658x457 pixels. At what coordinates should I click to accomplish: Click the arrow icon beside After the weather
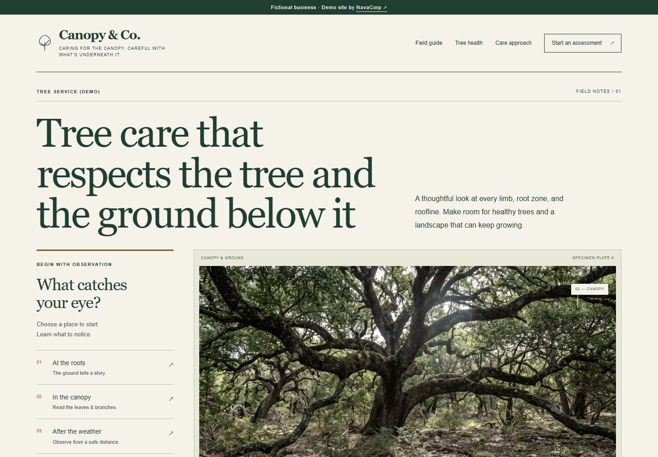[x=171, y=433]
